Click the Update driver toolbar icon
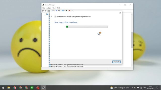This screenshot has height=90, width=161. pos(66,10)
